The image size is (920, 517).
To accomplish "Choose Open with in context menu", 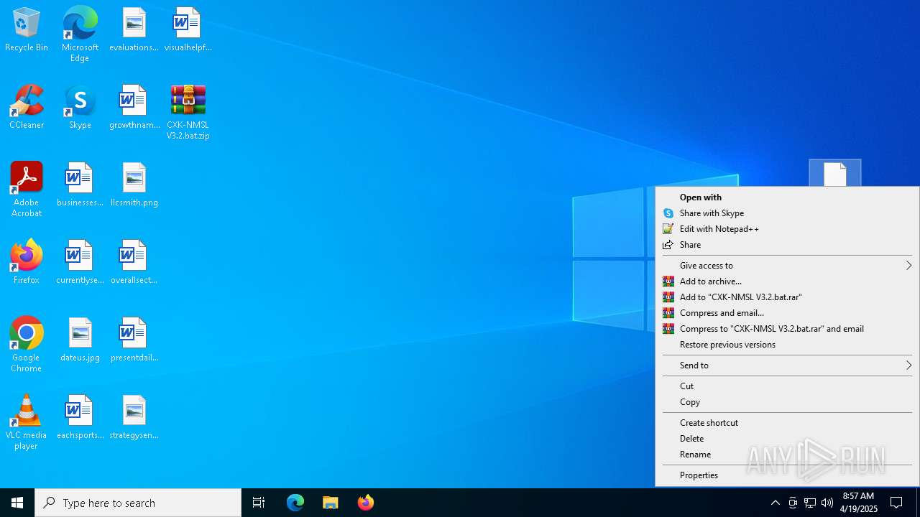I will (787, 197).
